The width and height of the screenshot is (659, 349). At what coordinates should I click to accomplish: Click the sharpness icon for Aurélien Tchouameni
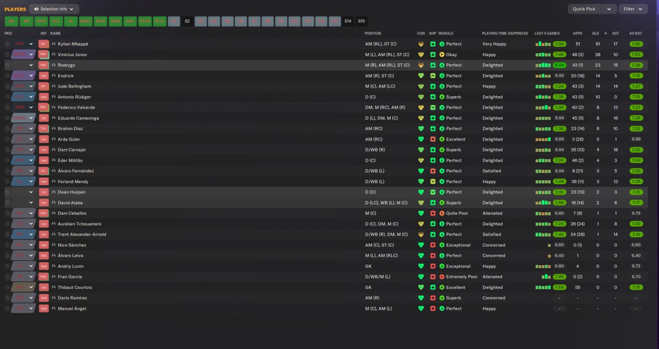[x=433, y=224]
